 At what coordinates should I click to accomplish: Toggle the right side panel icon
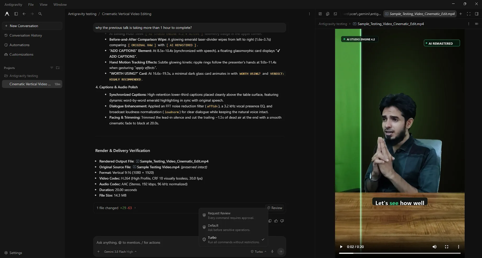click(x=477, y=14)
